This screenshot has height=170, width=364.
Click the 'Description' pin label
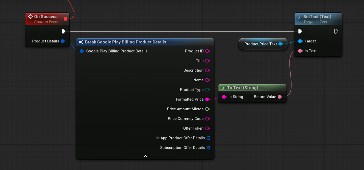click(x=193, y=70)
